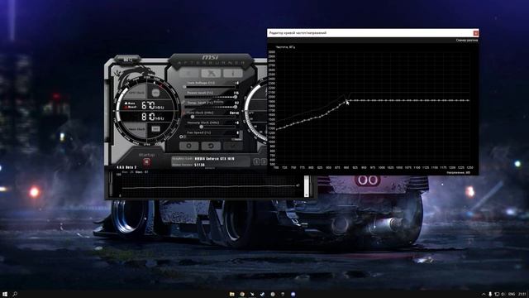Close the voltage/frequency curve editor window
This screenshot has width=529, height=298.
pos(476,33)
